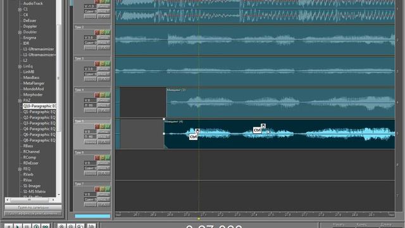Viewport: 405px width, 228px height.
Task: Select MondoMod in effects list
Action: click(34, 89)
